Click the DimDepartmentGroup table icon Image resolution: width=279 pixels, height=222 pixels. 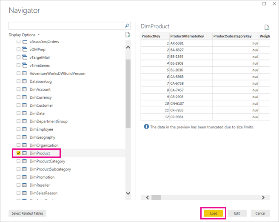pyautogui.click(x=24, y=121)
